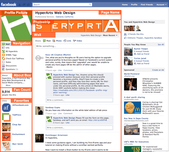The image size is (169, 152).
Task: Click See All in People You May Know
Action: tap(161, 44)
